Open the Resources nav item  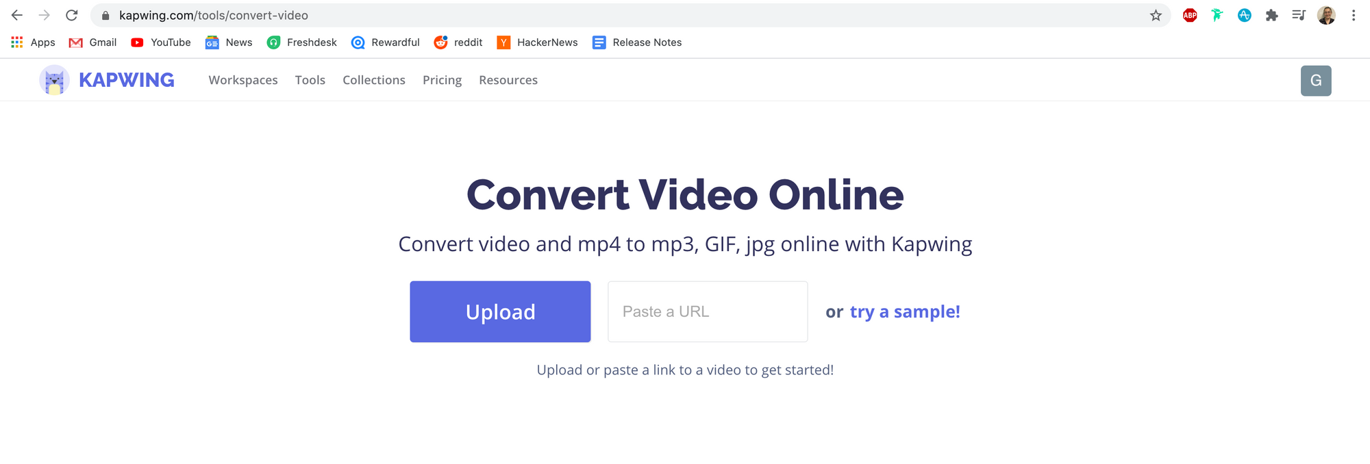click(x=508, y=80)
